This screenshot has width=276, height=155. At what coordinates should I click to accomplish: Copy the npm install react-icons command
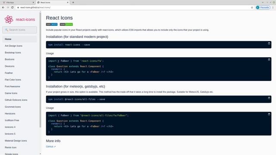tap(269, 43)
